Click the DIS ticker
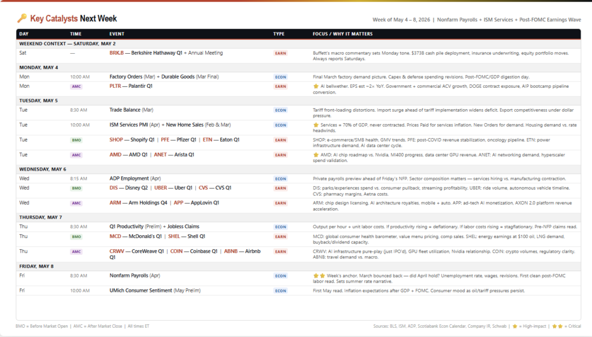The image size is (592, 337). click(x=114, y=187)
